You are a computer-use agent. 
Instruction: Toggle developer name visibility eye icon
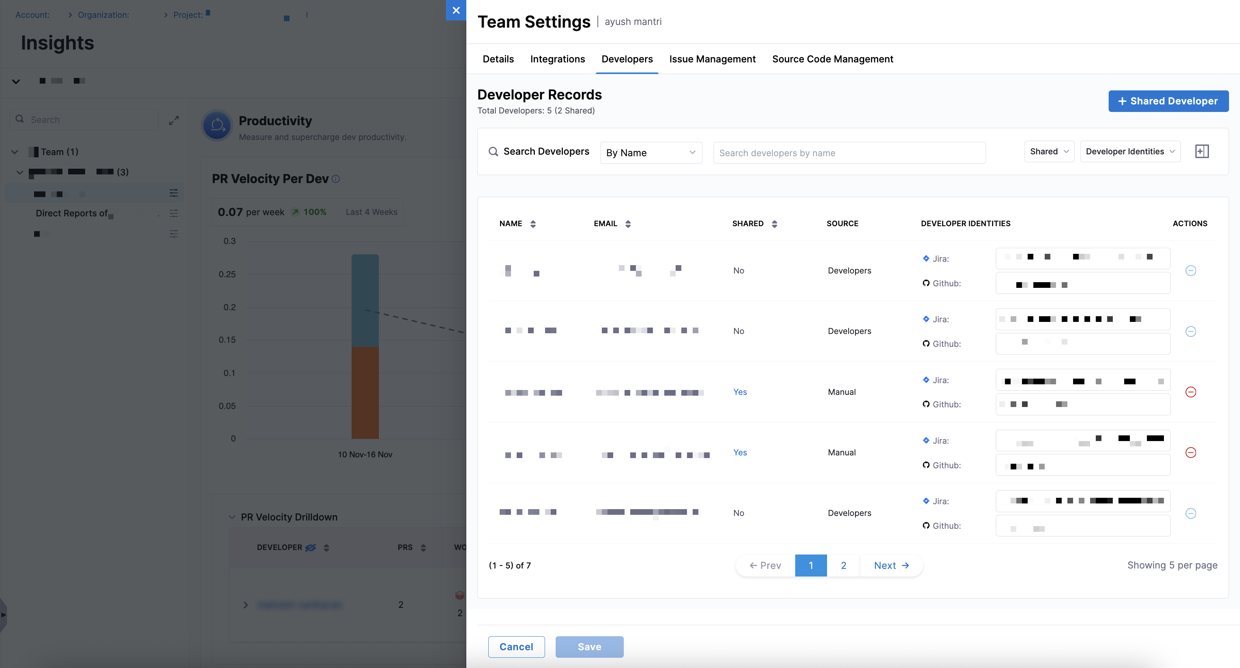point(311,547)
